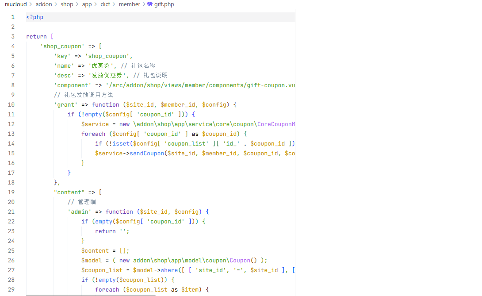The height and width of the screenshot is (296, 482).
Task: Click the opening <?php tag
Action: [35, 17]
